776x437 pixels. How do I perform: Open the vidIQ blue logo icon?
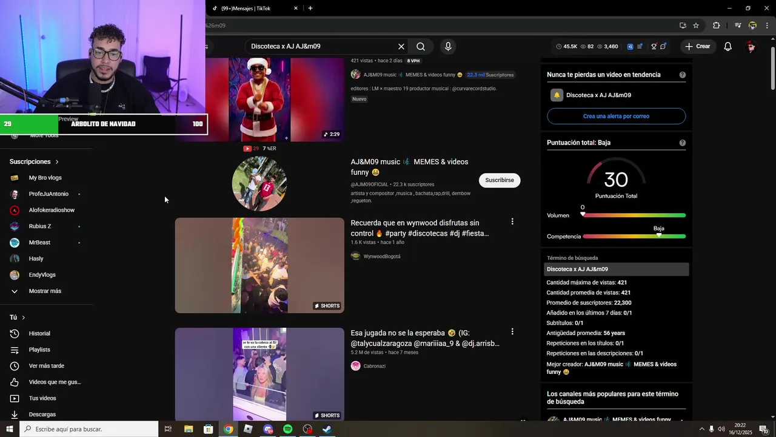pos(630,46)
